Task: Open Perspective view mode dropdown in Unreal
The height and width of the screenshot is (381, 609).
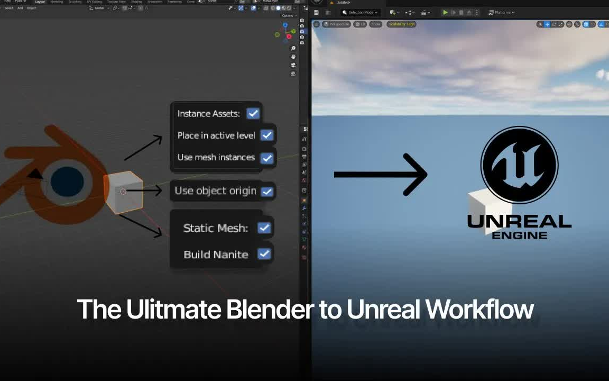Action: (336, 24)
